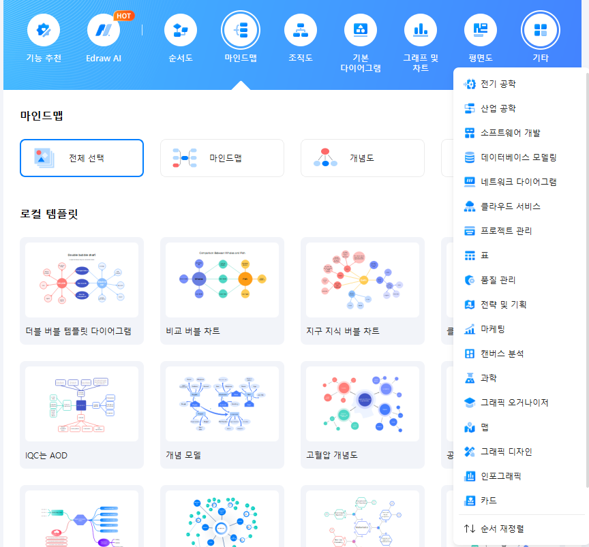Viewport: 589px width, 547px height.
Task: Launch Edraw AI from its icon
Action: click(x=104, y=30)
